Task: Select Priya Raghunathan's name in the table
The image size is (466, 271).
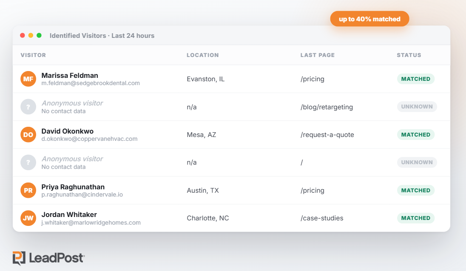Action: coord(73,187)
